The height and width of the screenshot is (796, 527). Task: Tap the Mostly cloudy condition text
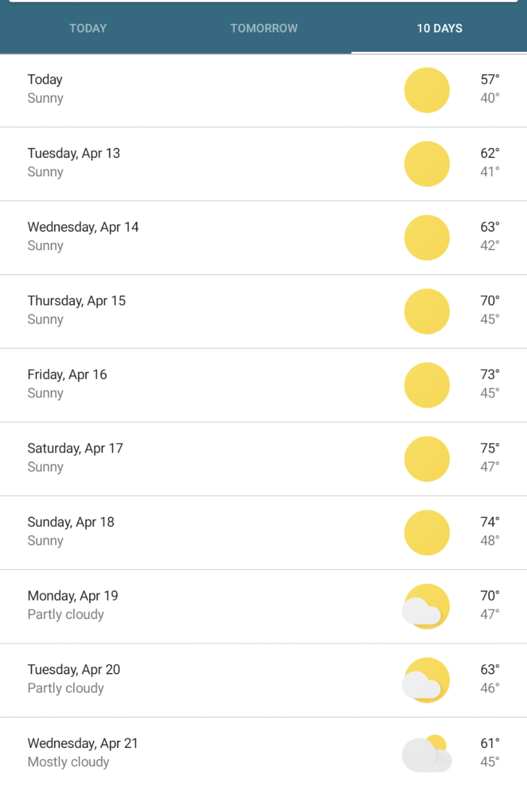(x=68, y=762)
